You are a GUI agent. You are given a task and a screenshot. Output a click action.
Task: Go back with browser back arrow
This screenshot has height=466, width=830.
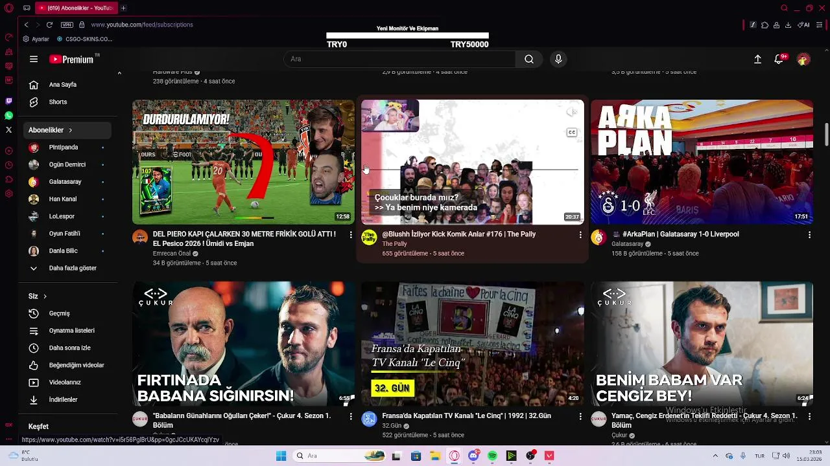pos(26,25)
